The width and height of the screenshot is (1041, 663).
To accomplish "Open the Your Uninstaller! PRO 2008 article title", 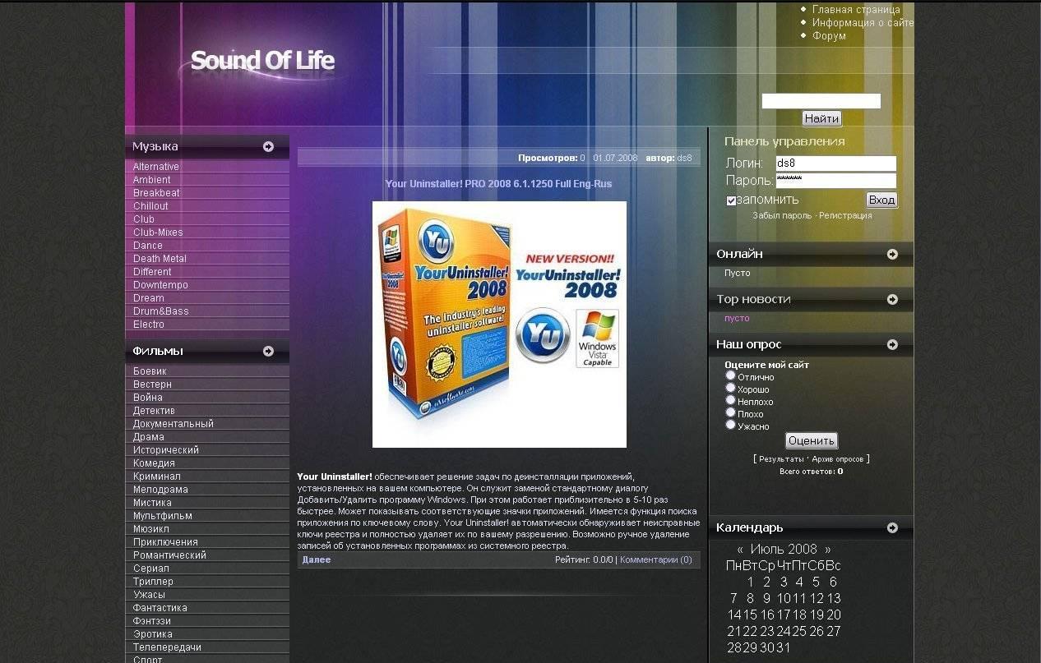I will (x=499, y=184).
